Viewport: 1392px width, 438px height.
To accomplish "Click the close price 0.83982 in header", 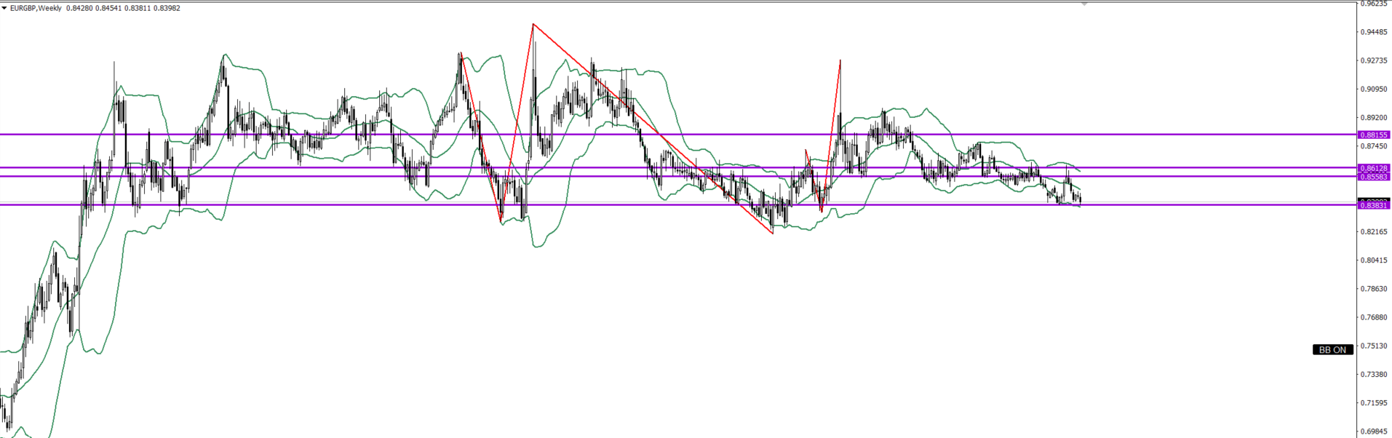I will coord(166,8).
